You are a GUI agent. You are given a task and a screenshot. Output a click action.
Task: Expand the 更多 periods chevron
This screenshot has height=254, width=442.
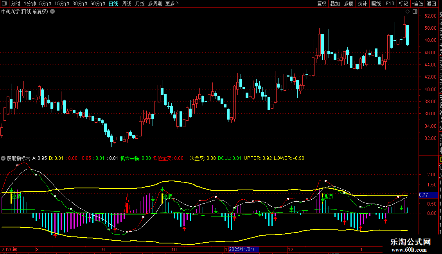[x=177, y=4]
